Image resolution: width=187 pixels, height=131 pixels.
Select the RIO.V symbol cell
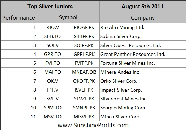click(x=53, y=27)
